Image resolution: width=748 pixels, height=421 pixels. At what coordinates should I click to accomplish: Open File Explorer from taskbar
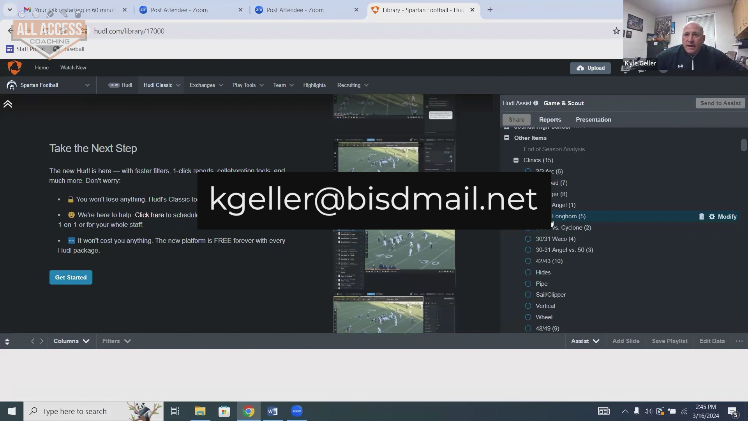[x=200, y=411]
